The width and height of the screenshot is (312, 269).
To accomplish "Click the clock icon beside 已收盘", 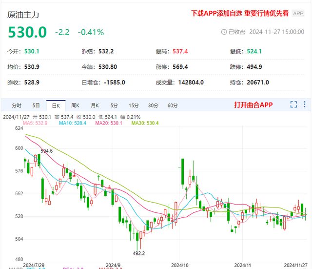I will click(x=224, y=32).
